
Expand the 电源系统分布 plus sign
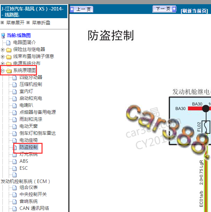tap(2, 64)
